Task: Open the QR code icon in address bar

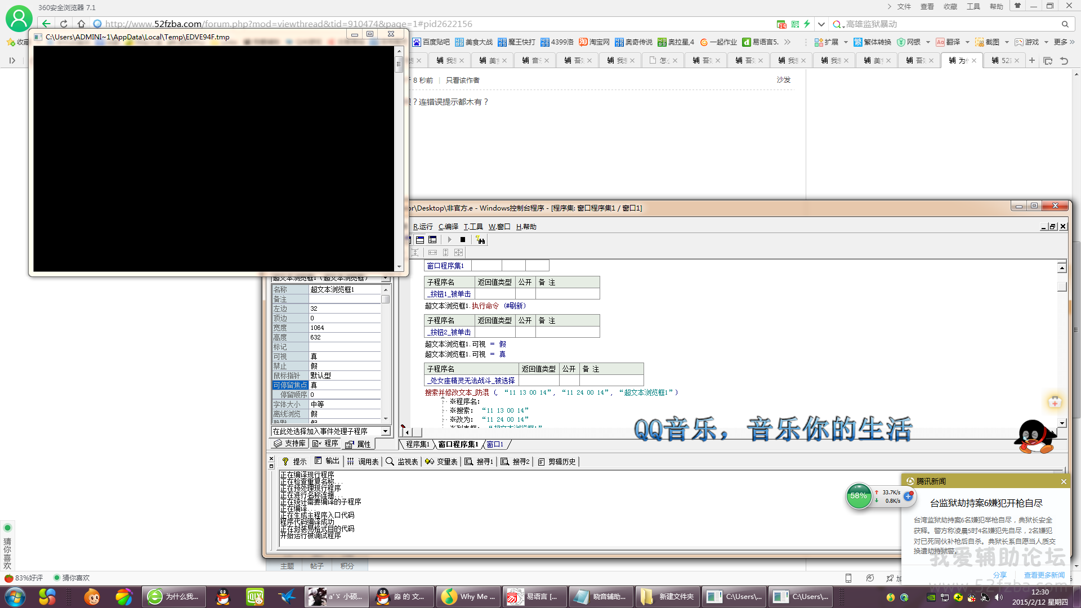Action: tap(795, 24)
